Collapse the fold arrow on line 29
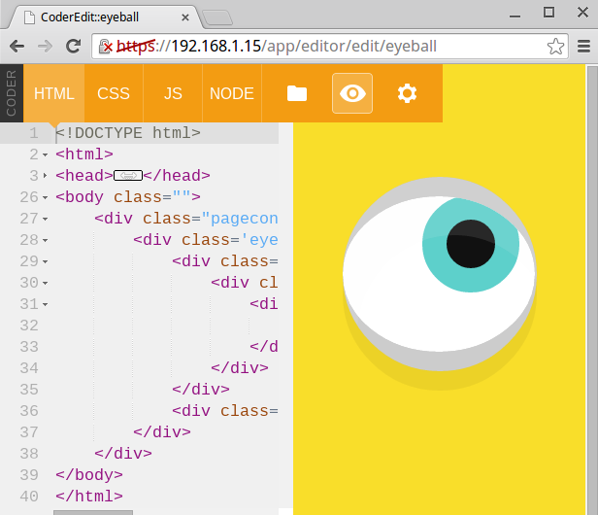 coord(46,261)
